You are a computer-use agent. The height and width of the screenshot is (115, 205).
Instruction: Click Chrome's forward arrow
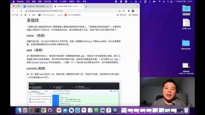click(x=17, y=11)
